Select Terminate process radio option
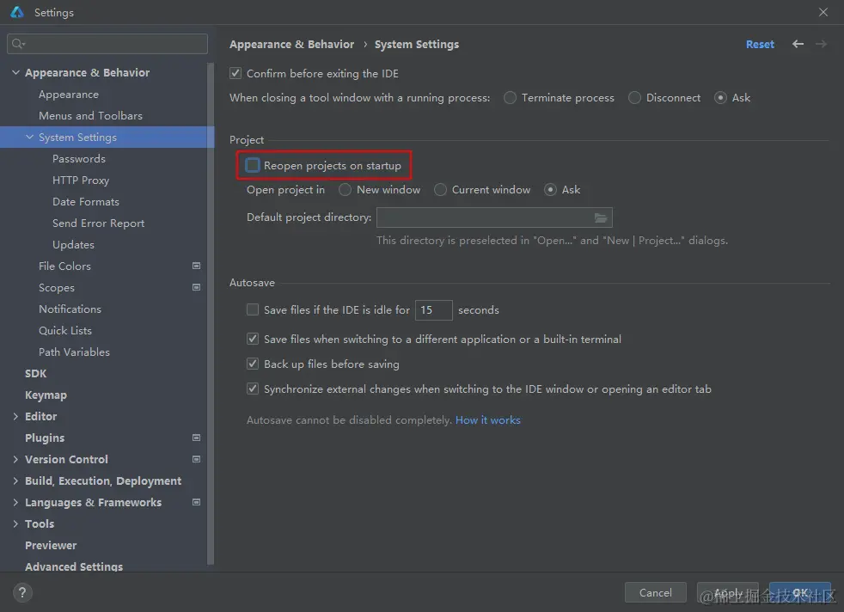The height and width of the screenshot is (612, 844). click(x=510, y=97)
